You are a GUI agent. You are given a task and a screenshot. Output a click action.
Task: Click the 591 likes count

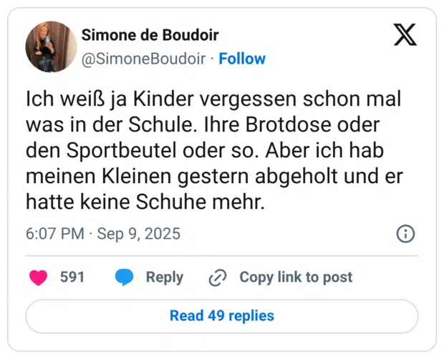[72, 277]
